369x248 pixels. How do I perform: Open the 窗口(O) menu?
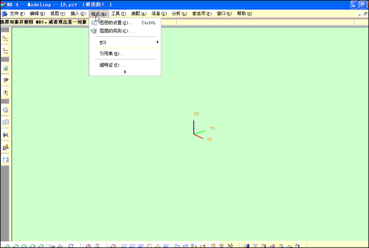224,14
